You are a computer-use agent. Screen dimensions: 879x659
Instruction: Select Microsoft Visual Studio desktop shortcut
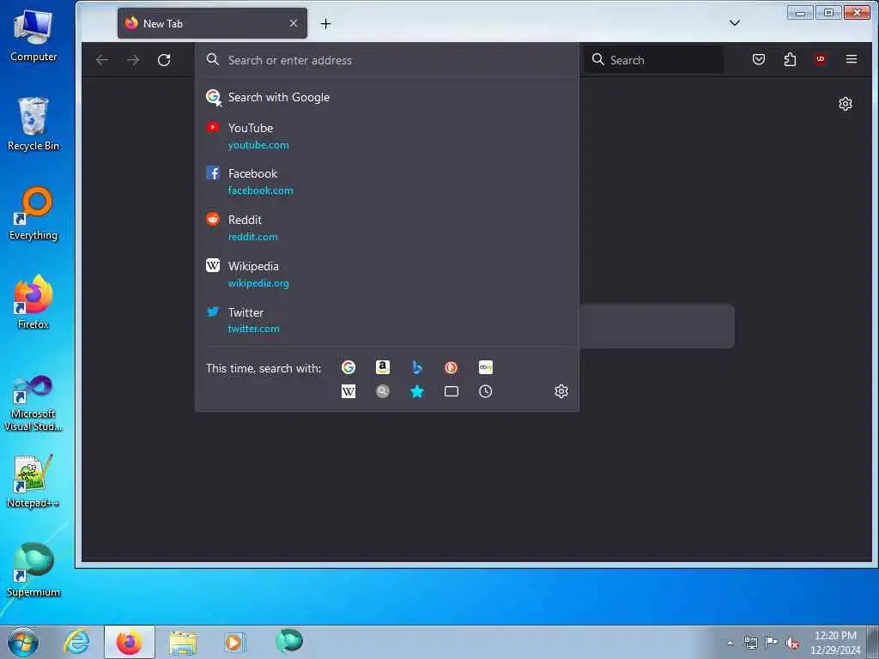pos(33,403)
